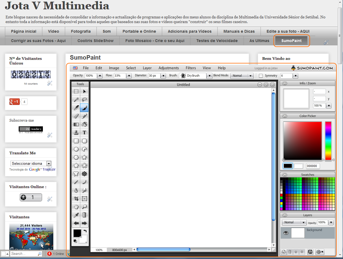The width and height of the screenshot is (343, 259).
Task: Open the Edit menu
Action: 99,68
